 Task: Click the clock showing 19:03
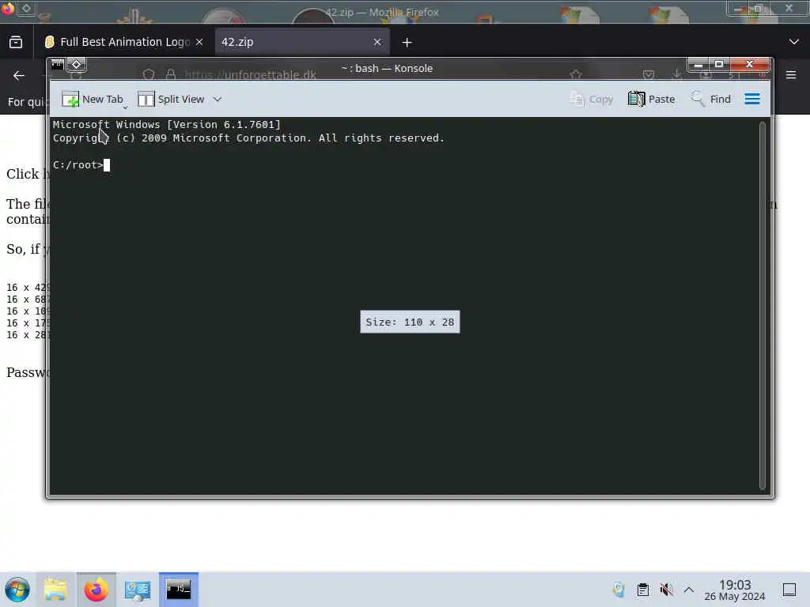735,590
